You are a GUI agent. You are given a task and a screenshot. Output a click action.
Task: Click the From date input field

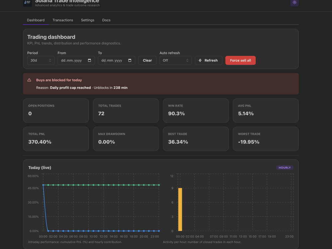coord(76,60)
